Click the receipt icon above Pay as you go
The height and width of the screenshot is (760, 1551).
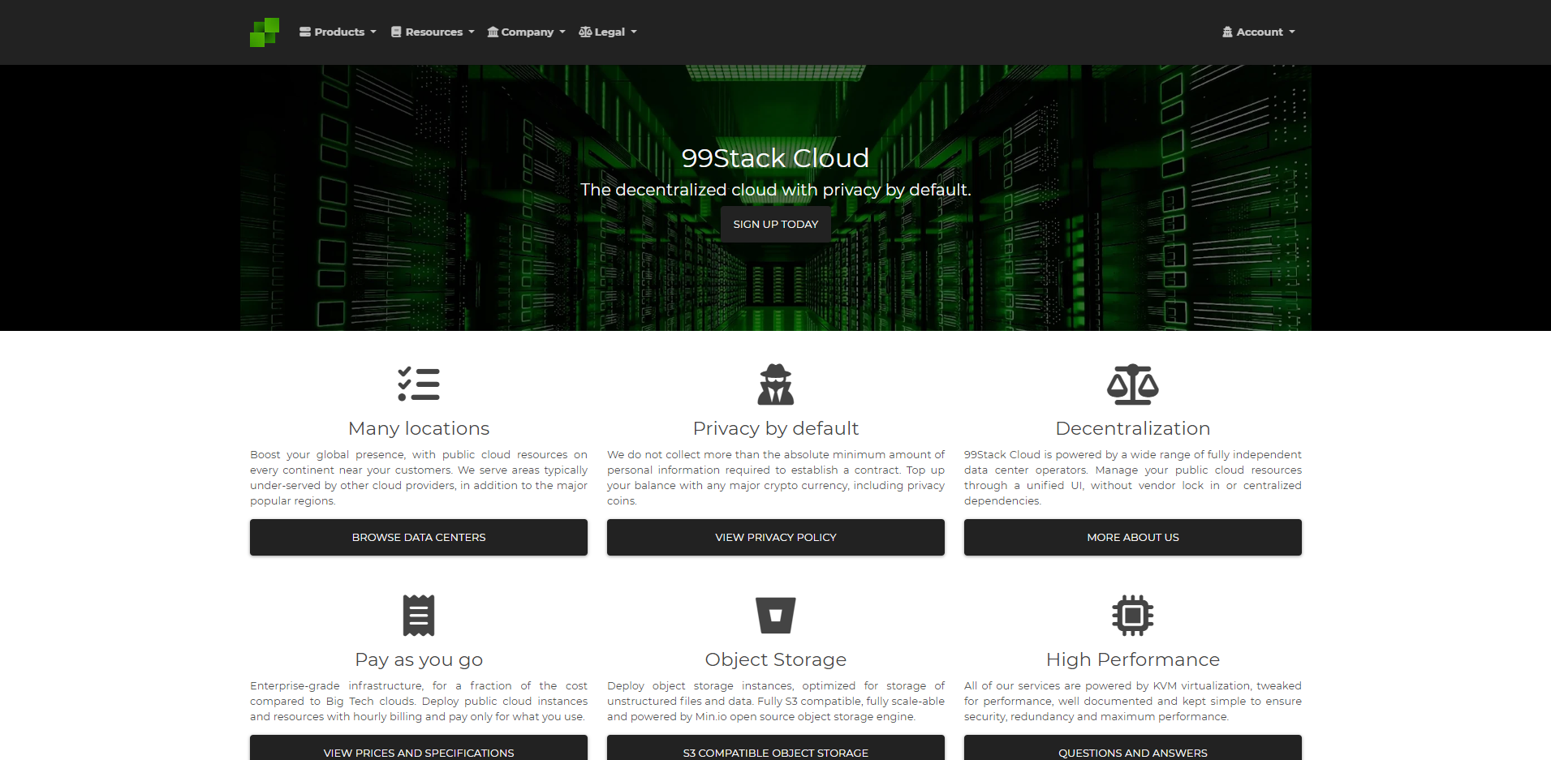419,616
